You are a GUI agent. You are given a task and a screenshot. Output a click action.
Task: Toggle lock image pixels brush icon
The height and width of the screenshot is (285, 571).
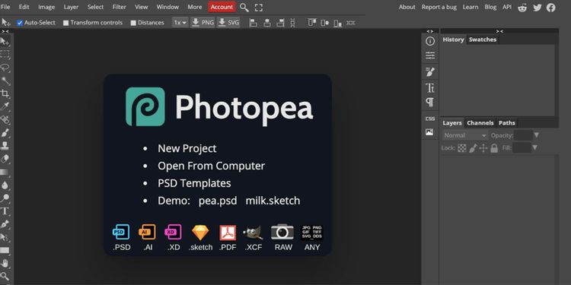tap(473, 148)
